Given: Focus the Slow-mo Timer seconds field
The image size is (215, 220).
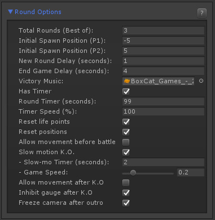Looking at the screenshot, I should (x=163, y=162).
